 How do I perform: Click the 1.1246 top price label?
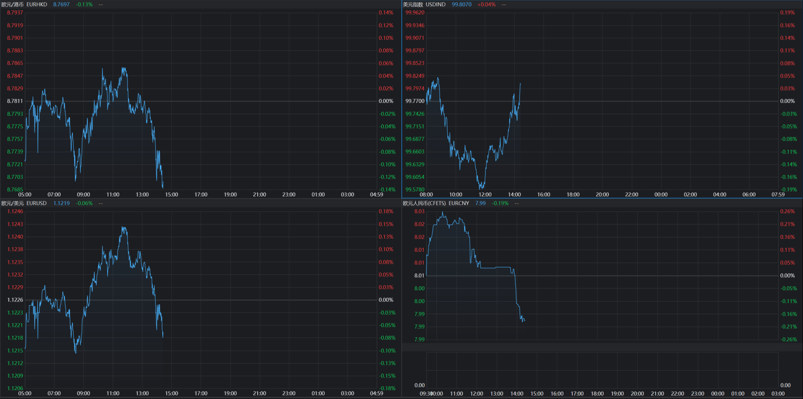click(15, 211)
